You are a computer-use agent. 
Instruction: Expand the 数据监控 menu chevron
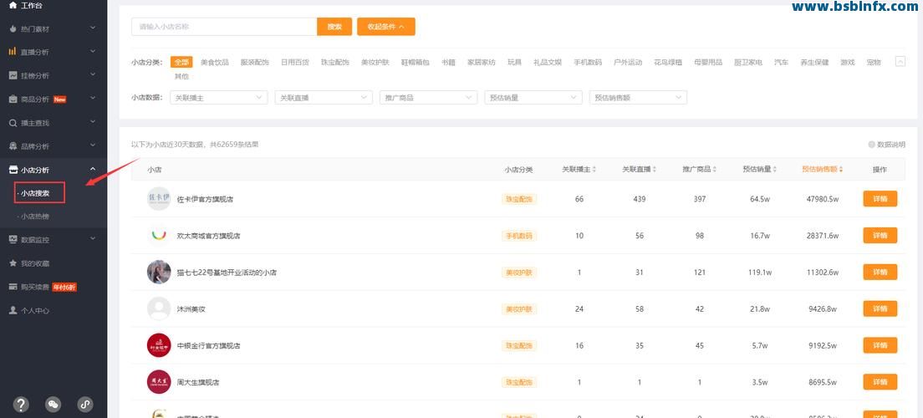(93, 239)
